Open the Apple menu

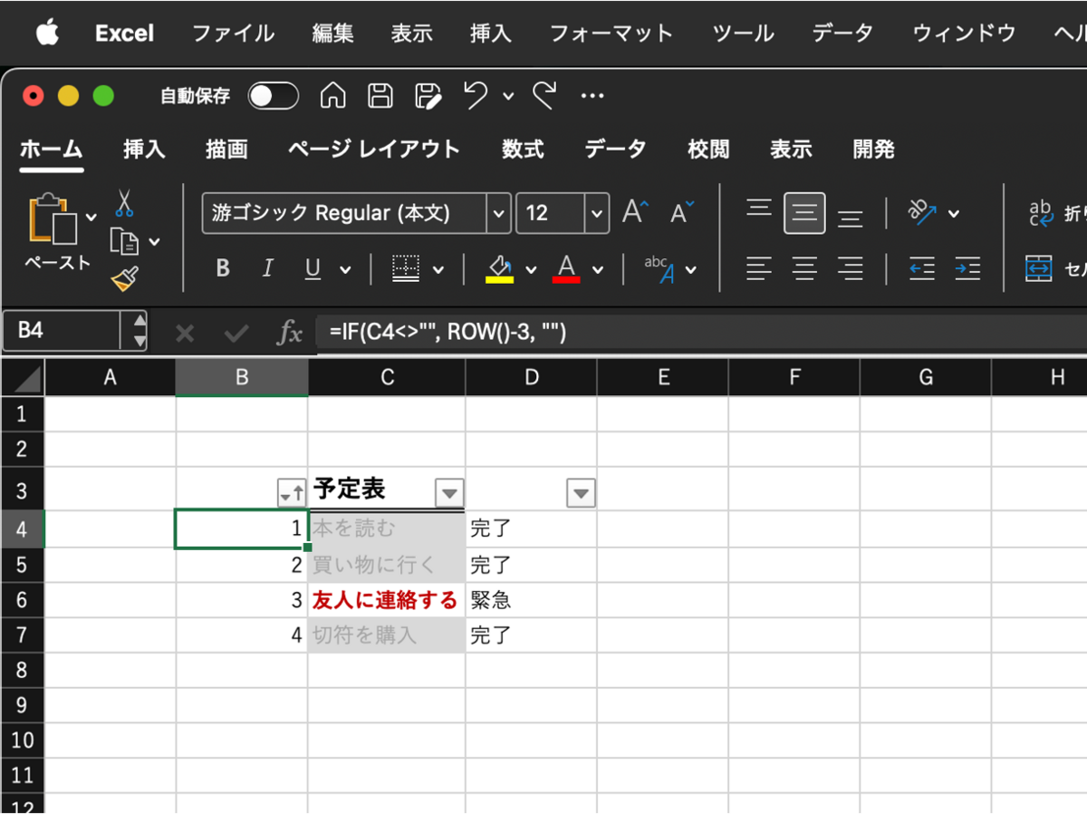(47, 34)
